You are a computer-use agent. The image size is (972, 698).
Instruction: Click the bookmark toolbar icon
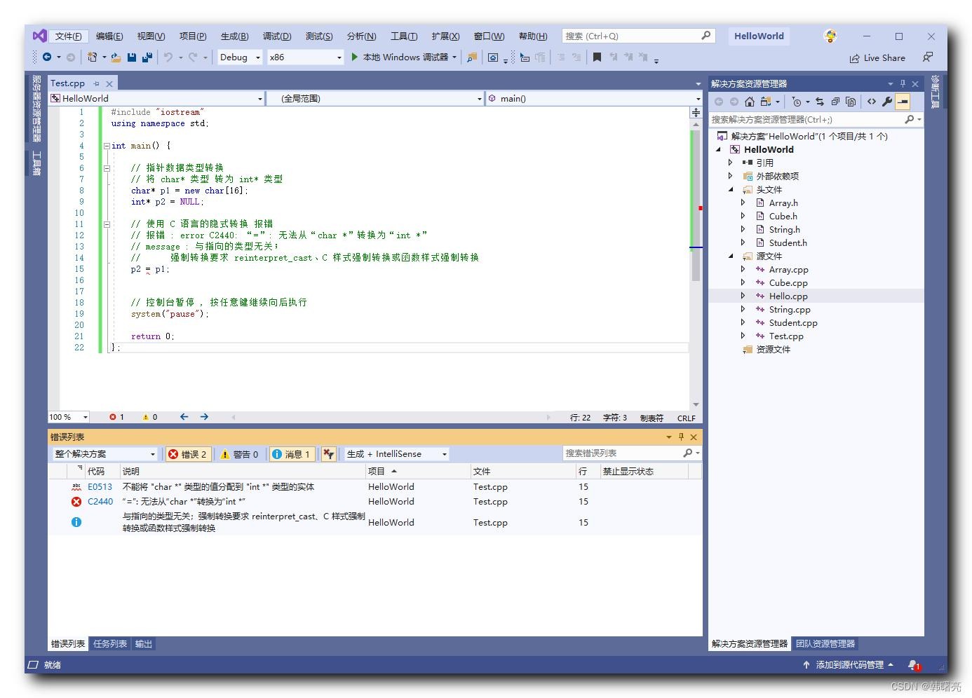coord(597,57)
